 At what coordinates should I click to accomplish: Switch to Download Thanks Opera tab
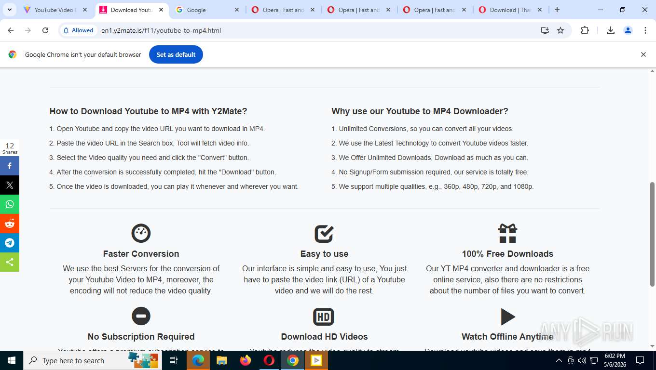[x=510, y=10]
